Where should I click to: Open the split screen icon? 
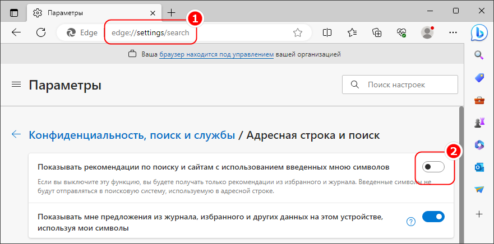point(327,32)
